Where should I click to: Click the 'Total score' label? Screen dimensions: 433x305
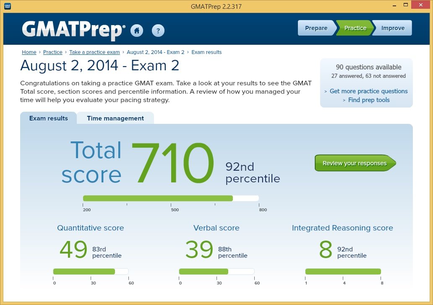point(91,162)
